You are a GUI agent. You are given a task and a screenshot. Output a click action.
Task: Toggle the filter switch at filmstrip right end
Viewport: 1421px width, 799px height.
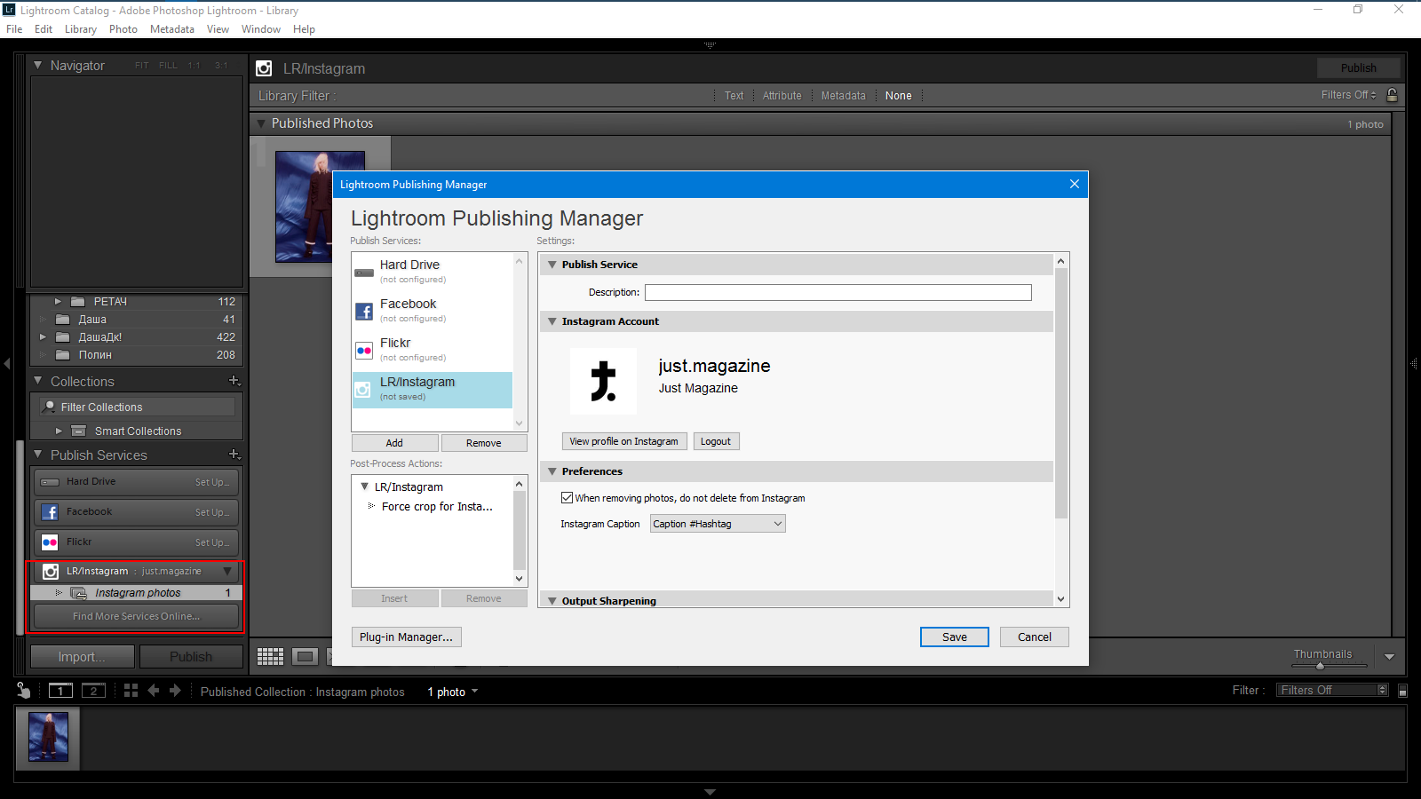[x=1402, y=691]
